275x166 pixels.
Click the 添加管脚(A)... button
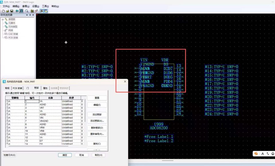(97, 121)
